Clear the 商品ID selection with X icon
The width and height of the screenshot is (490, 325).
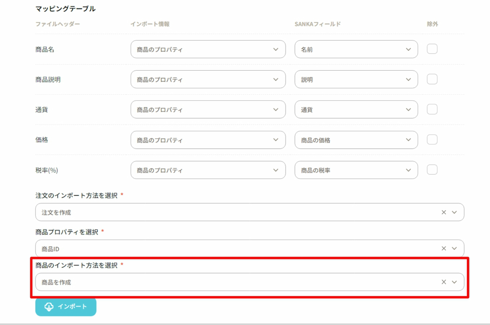pos(444,248)
